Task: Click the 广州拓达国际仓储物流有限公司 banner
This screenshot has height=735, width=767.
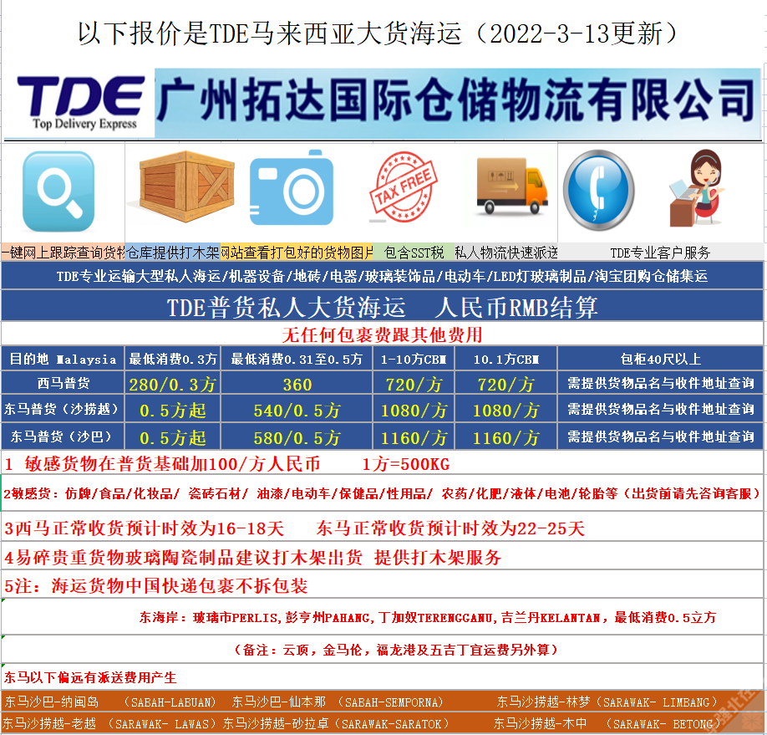Action: coord(457,102)
